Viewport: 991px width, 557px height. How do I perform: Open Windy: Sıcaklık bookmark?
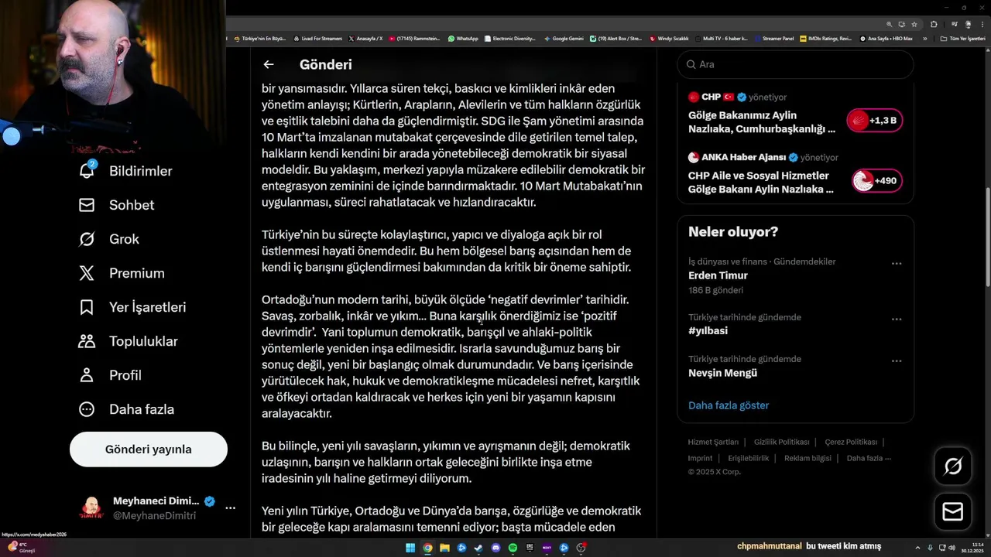coord(669,39)
